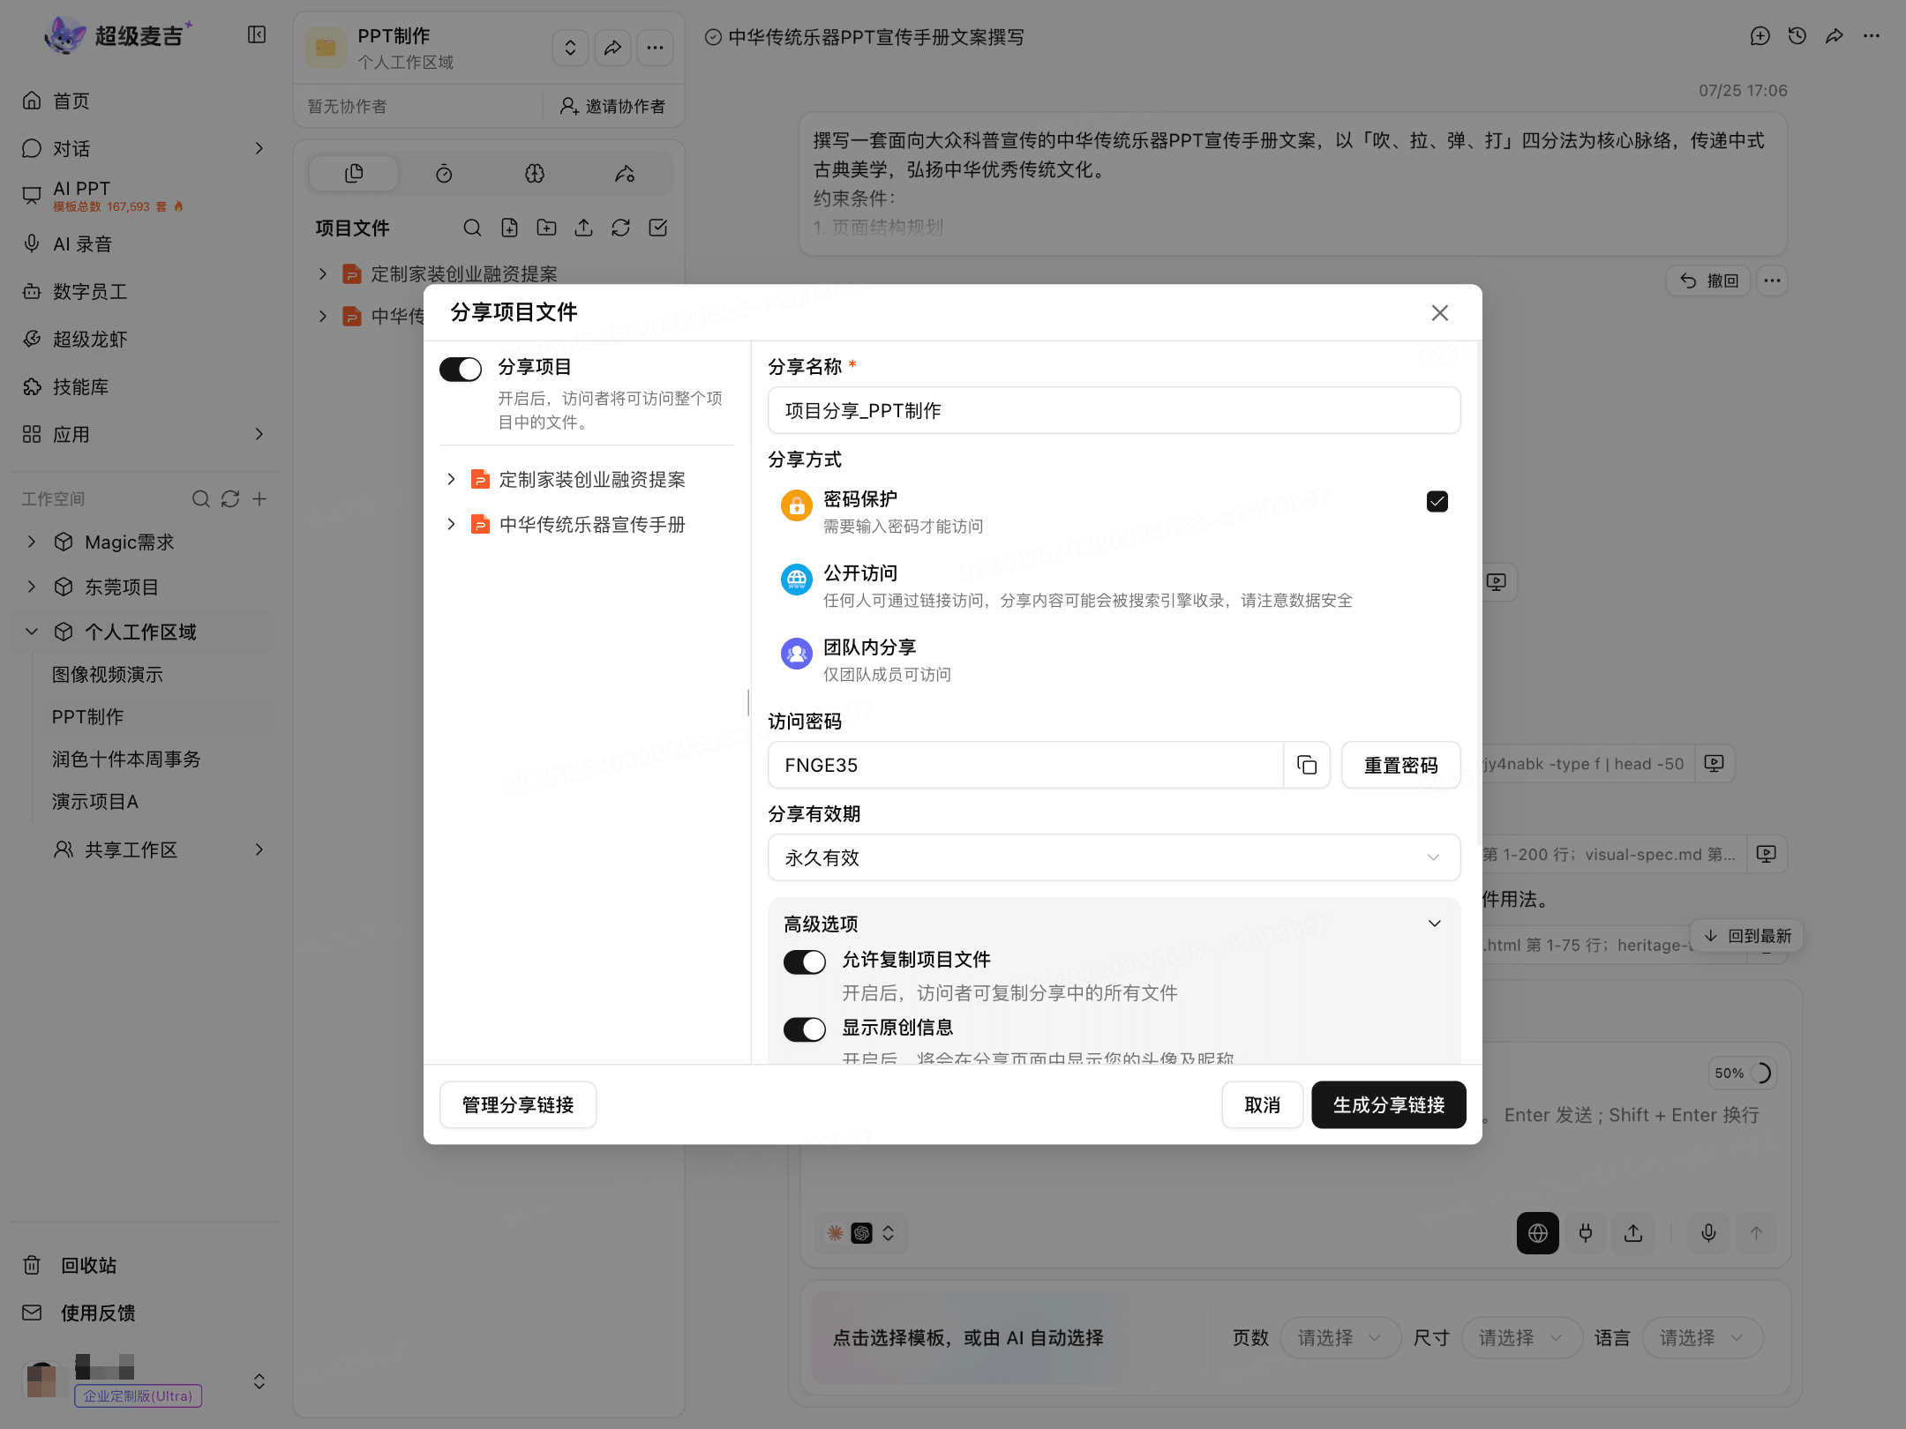Viewport: 1906px width, 1429px height.
Task: Collapse the 高级选项 section
Action: click(1435, 924)
